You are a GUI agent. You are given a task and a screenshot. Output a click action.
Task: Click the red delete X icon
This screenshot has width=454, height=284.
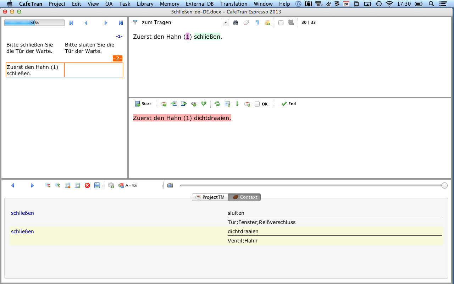(87, 185)
